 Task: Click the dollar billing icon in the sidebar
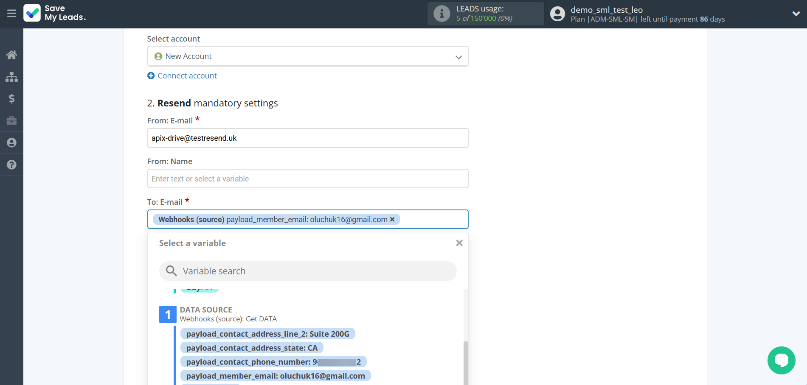coord(11,99)
